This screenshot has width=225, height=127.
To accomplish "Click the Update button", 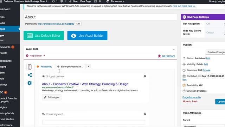I will [x=220, y=102].
